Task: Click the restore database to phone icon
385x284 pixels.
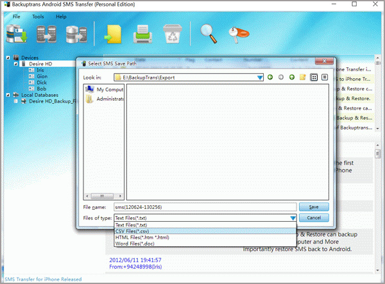Action: [76, 34]
